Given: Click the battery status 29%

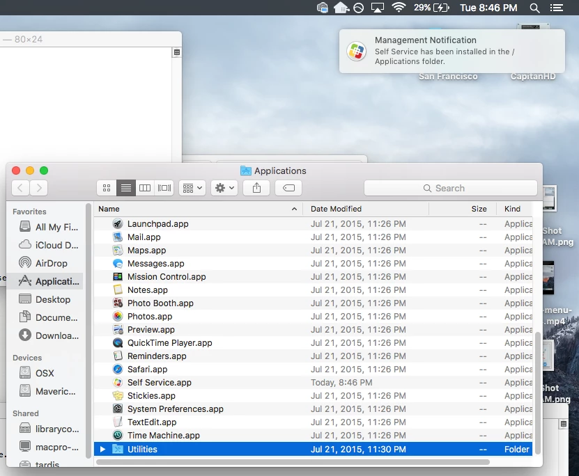Looking at the screenshot, I should point(431,8).
